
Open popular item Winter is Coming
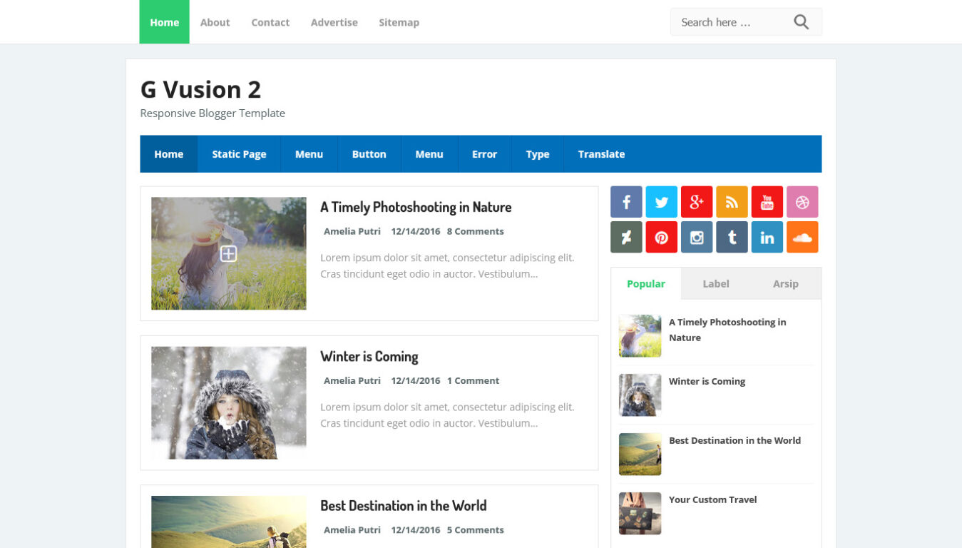pos(707,381)
